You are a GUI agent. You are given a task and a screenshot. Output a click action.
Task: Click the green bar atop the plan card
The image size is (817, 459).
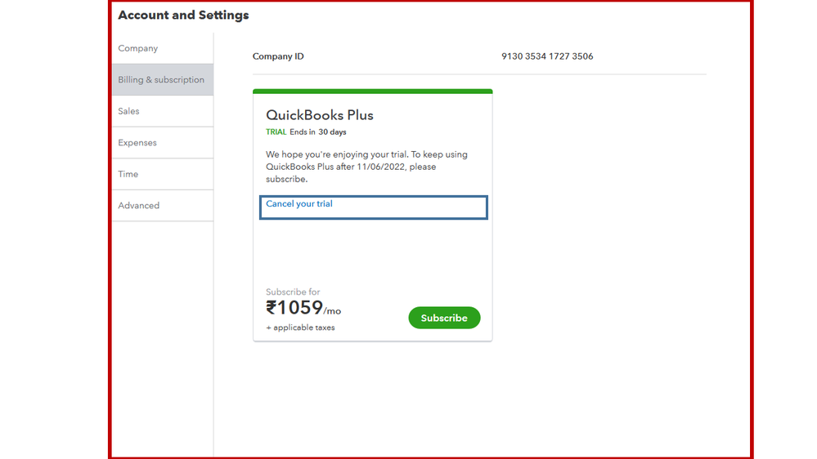pyautogui.click(x=372, y=91)
